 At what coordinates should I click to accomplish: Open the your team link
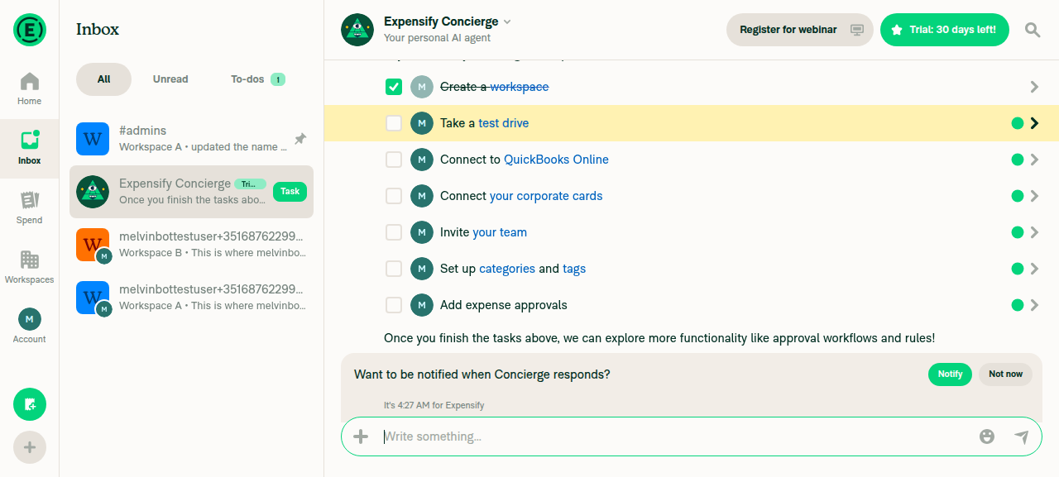(500, 232)
